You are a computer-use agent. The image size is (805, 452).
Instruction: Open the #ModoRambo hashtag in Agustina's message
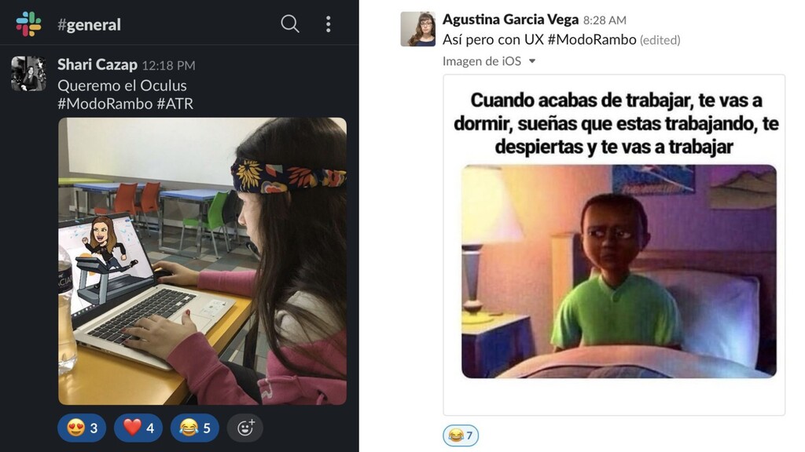(592, 39)
